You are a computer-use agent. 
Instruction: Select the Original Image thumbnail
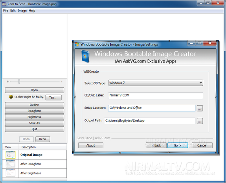click(11, 155)
